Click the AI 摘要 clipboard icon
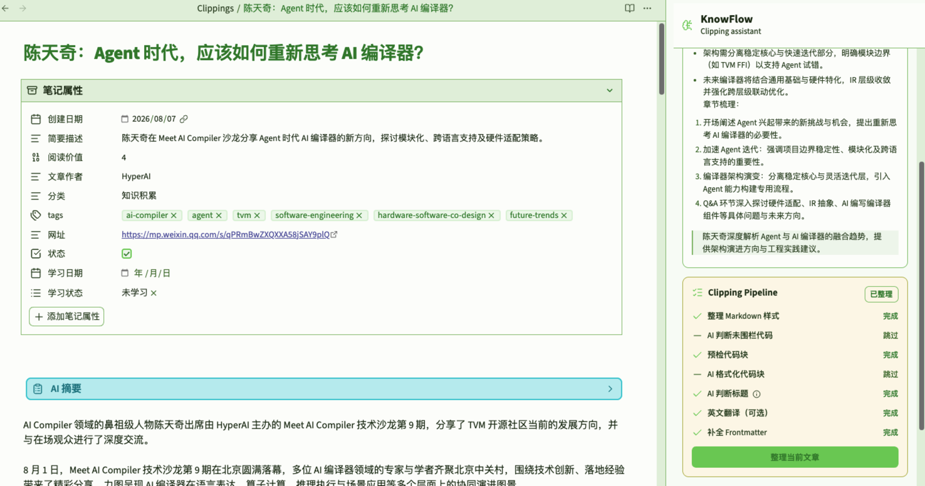Image resolution: width=925 pixels, height=486 pixels. click(x=38, y=389)
